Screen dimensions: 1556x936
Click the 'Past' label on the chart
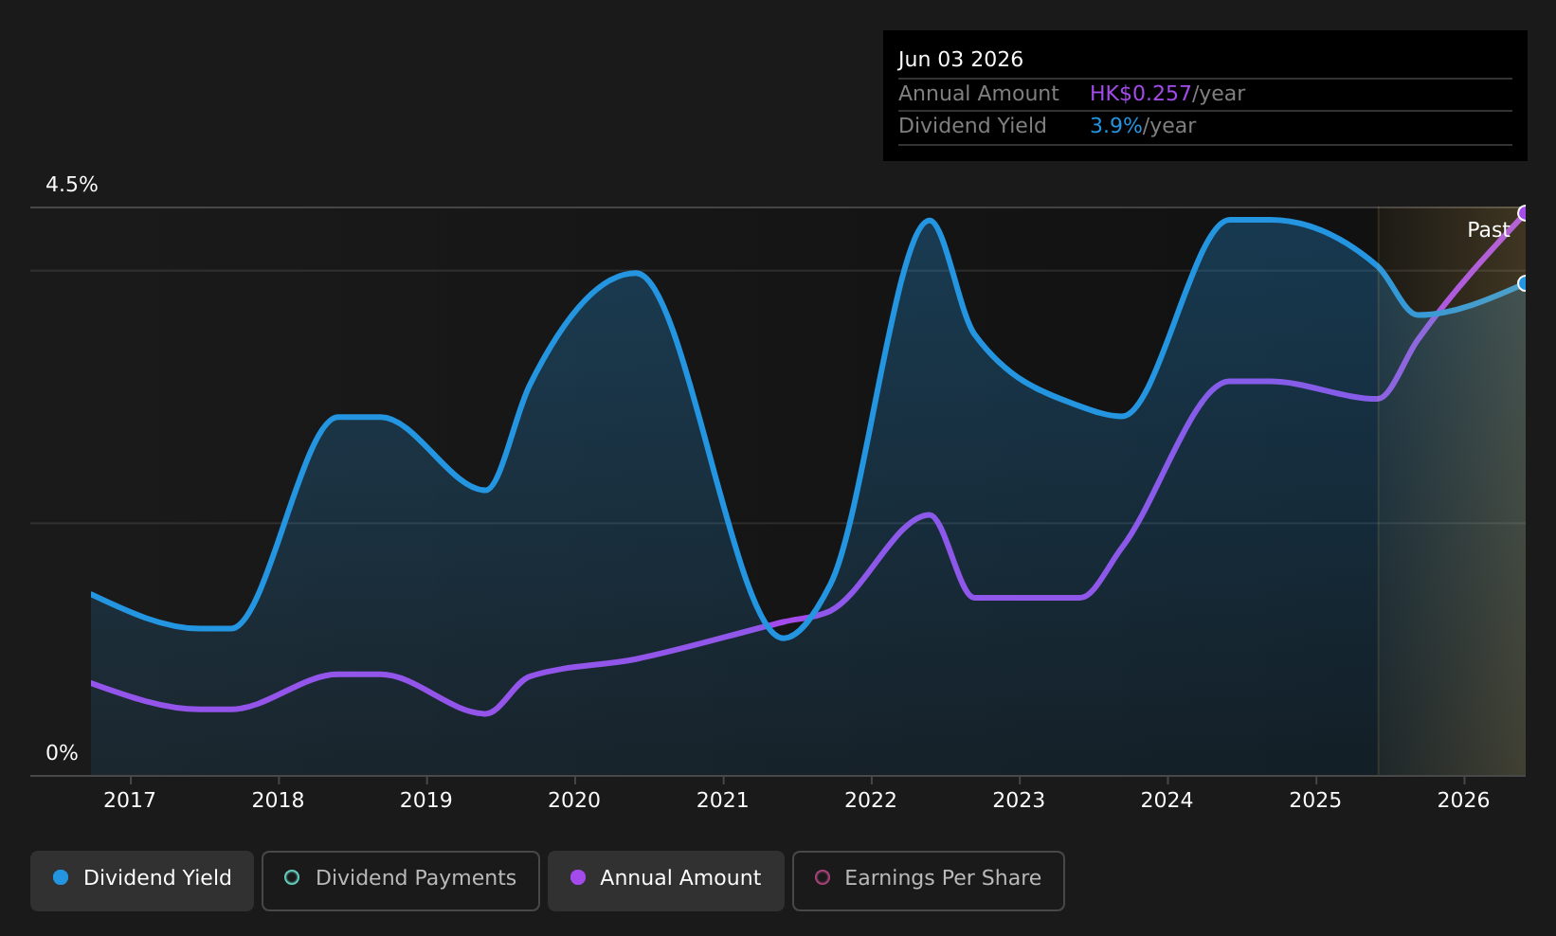pos(1488,230)
